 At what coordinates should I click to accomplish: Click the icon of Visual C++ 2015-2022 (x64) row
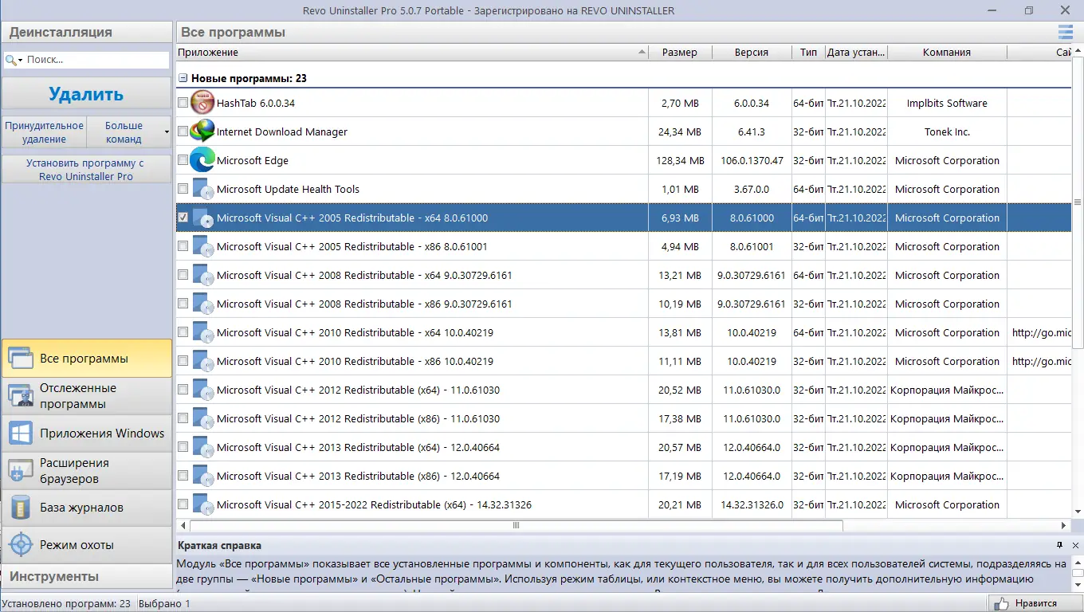point(203,504)
